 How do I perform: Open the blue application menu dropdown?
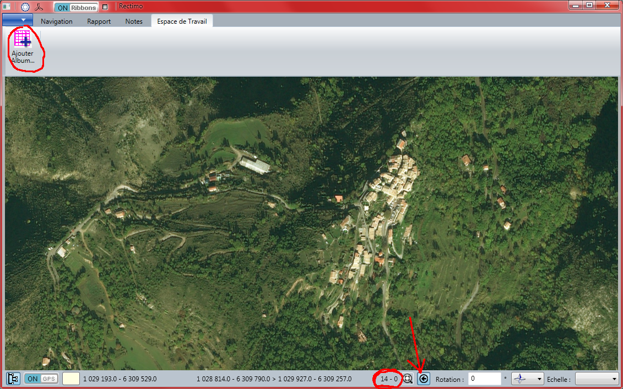pyautogui.click(x=18, y=19)
